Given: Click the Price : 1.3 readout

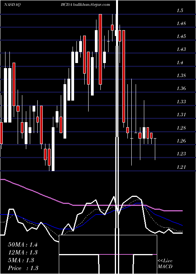Looking at the screenshot, I should (x=23, y=268).
